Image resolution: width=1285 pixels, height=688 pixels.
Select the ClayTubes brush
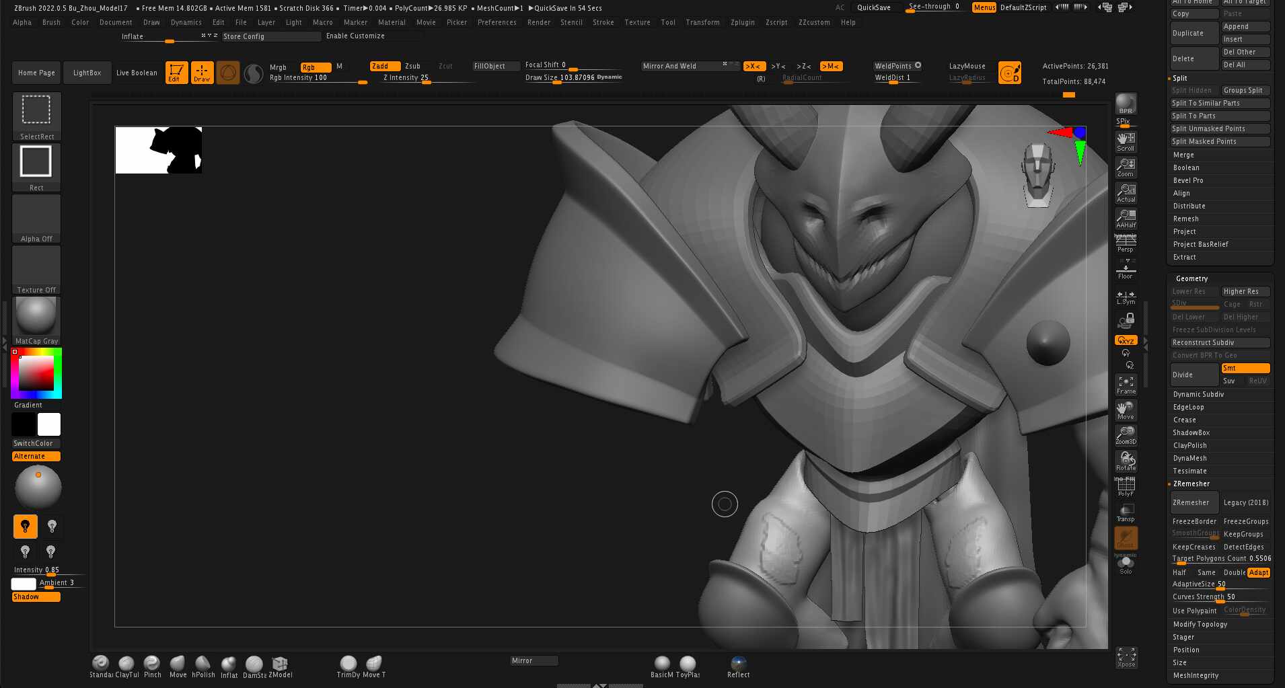pyautogui.click(x=126, y=666)
